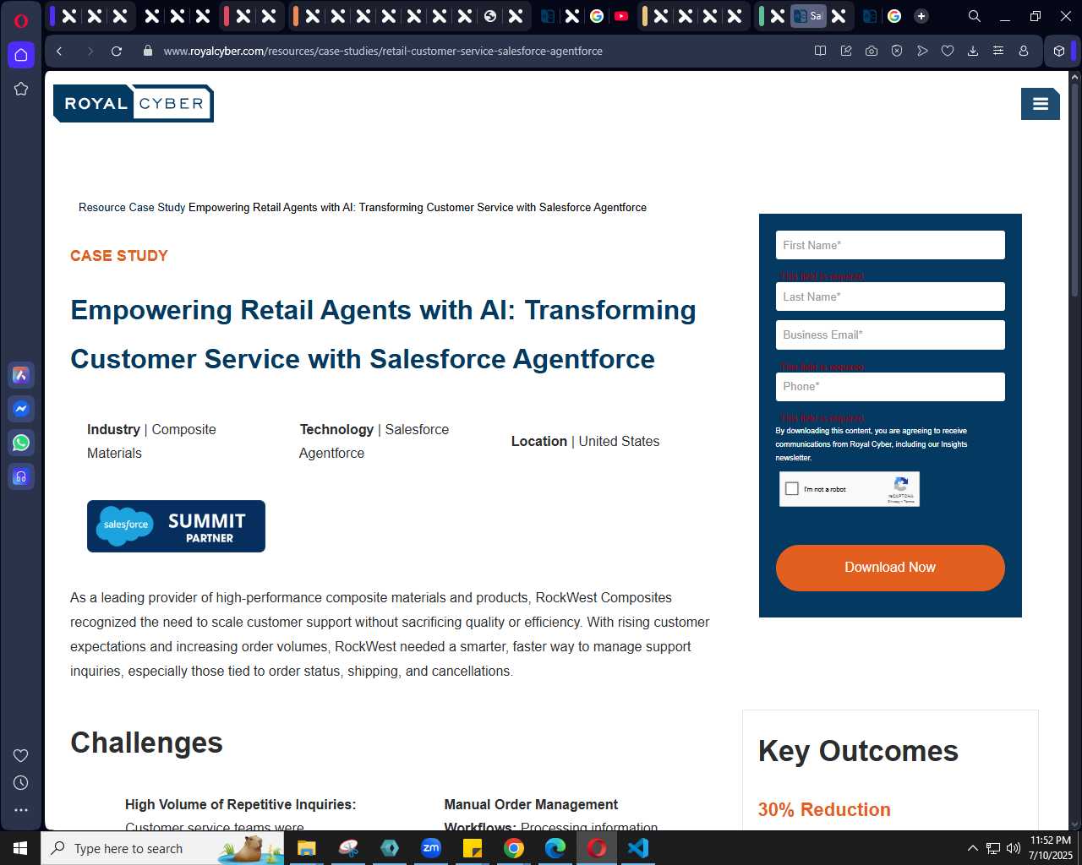Take a snapshot with camera icon
This screenshot has width=1082, height=865.
871,51
